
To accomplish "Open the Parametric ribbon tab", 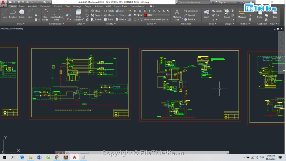I will 45,6.
